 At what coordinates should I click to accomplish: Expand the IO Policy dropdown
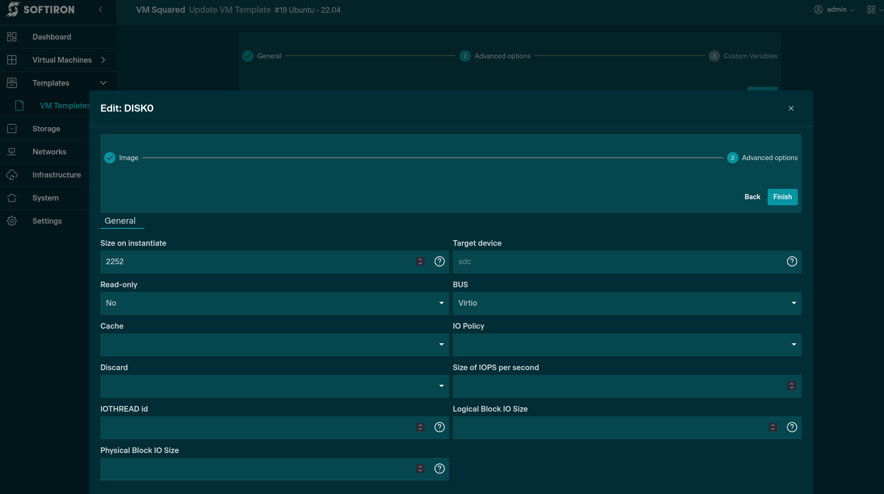[x=627, y=344]
